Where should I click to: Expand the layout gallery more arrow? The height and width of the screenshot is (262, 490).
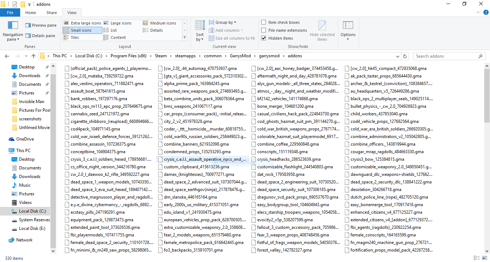[185, 37]
